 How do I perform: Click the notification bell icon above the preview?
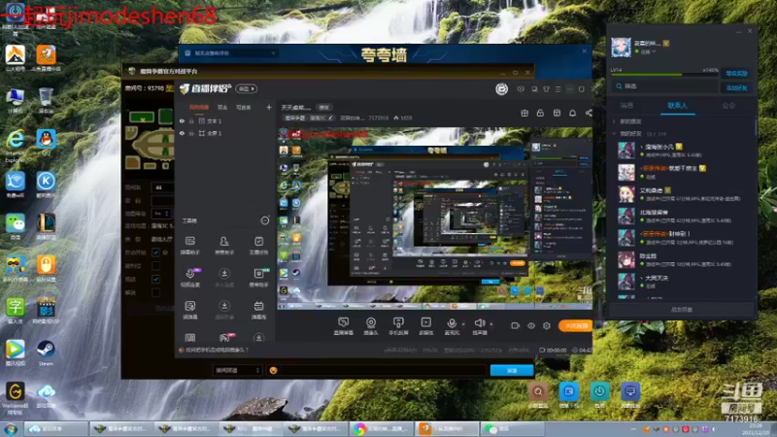572,114
